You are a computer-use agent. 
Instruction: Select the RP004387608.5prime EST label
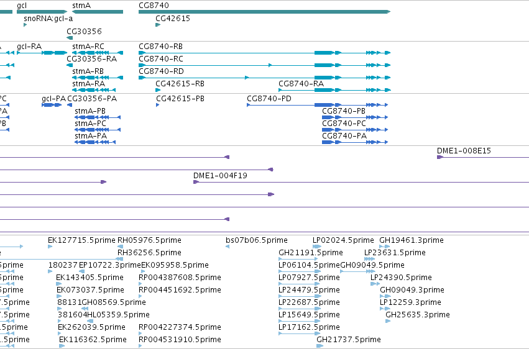(180, 278)
